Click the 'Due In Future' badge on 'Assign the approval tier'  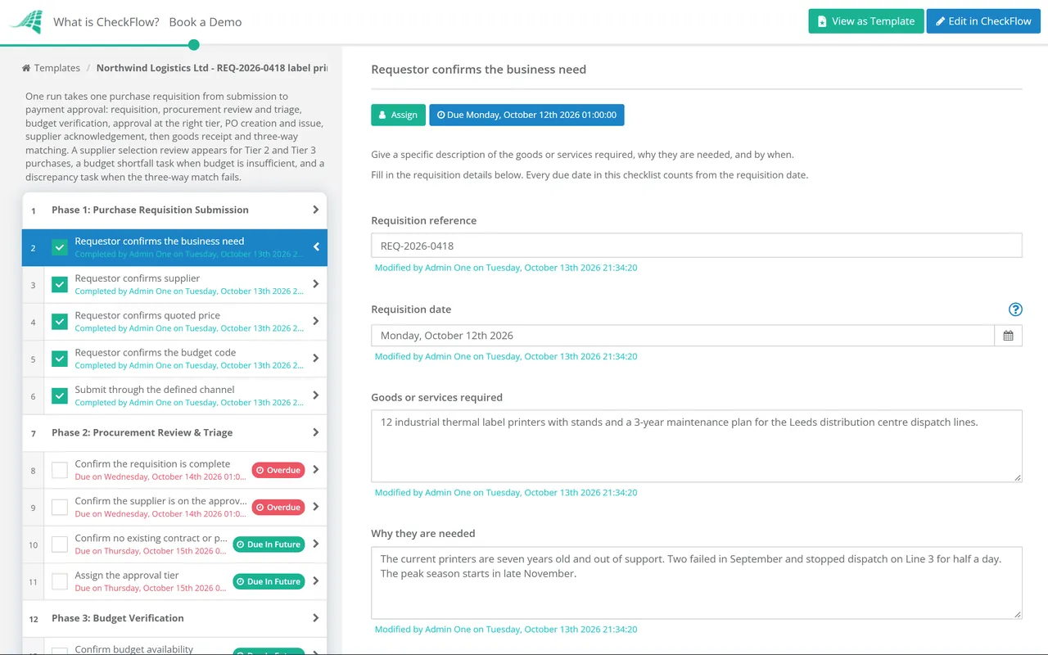[x=269, y=581]
